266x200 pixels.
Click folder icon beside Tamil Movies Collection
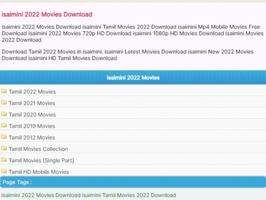[x=4, y=148]
